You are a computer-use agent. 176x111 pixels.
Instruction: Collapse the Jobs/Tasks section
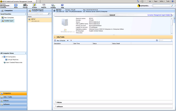coord(55,37)
